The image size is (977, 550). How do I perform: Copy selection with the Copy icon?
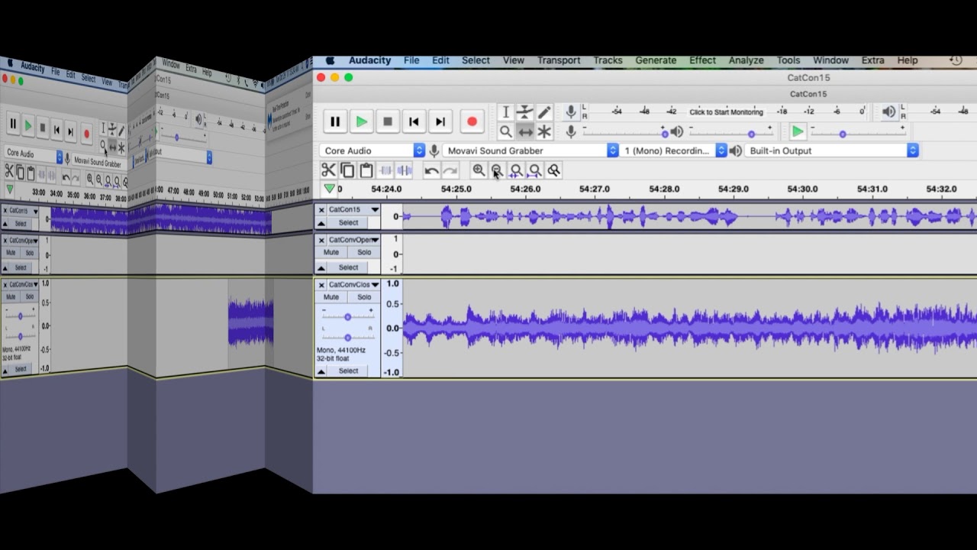[x=347, y=170]
